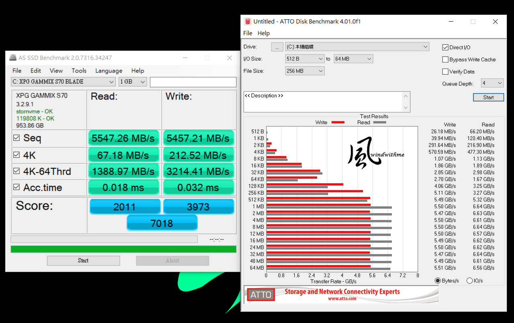Open AS SSD File menu
This screenshot has height=323, width=514.
(17, 71)
